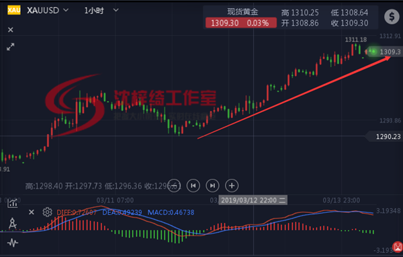Open MACD indicator settings gear
The image size is (403, 257).
point(47,212)
